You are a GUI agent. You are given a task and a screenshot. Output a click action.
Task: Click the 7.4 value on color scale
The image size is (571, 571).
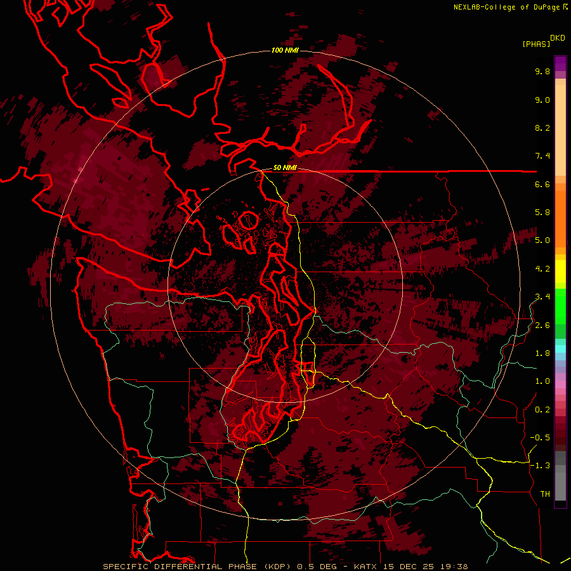(x=542, y=156)
